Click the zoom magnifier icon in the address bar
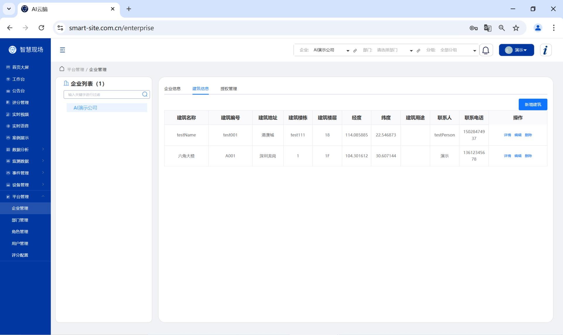Image resolution: width=563 pixels, height=335 pixels. 502,28
